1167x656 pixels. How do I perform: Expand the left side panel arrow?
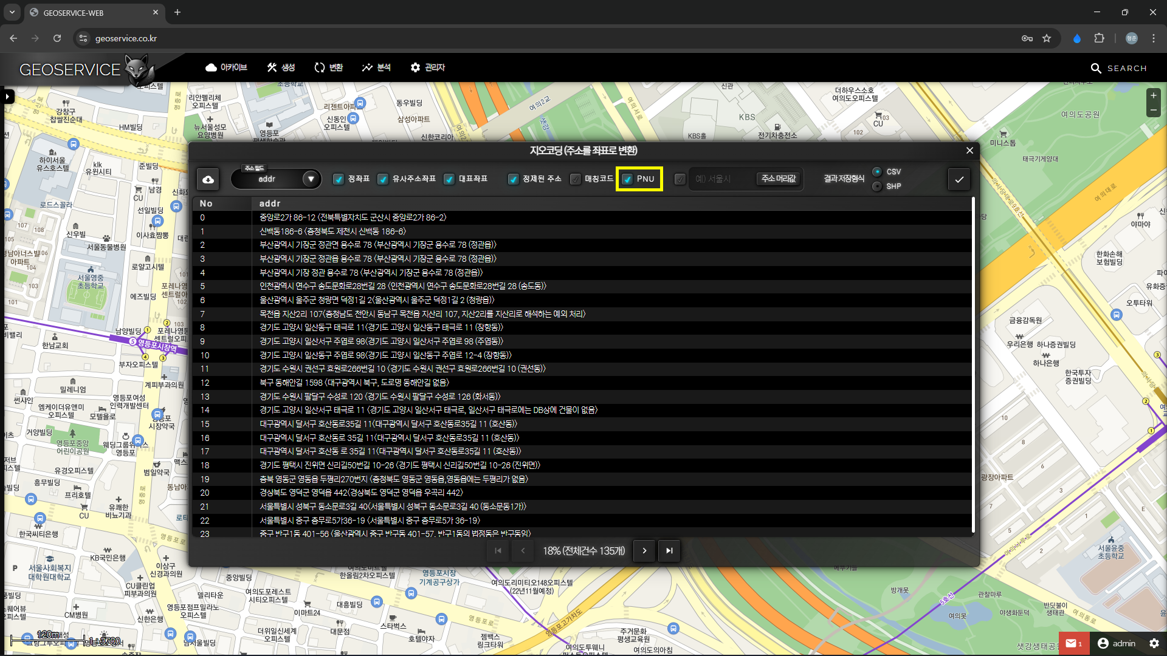(8, 96)
